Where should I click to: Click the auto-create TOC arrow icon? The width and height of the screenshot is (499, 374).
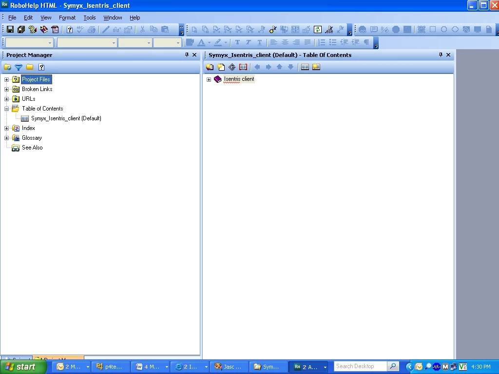click(232, 67)
